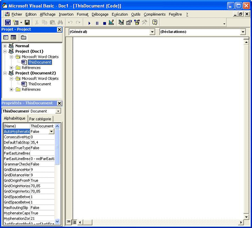Open the Compléments menu
252x228 pixels.
pyautogui.click(x=154, y=14)
